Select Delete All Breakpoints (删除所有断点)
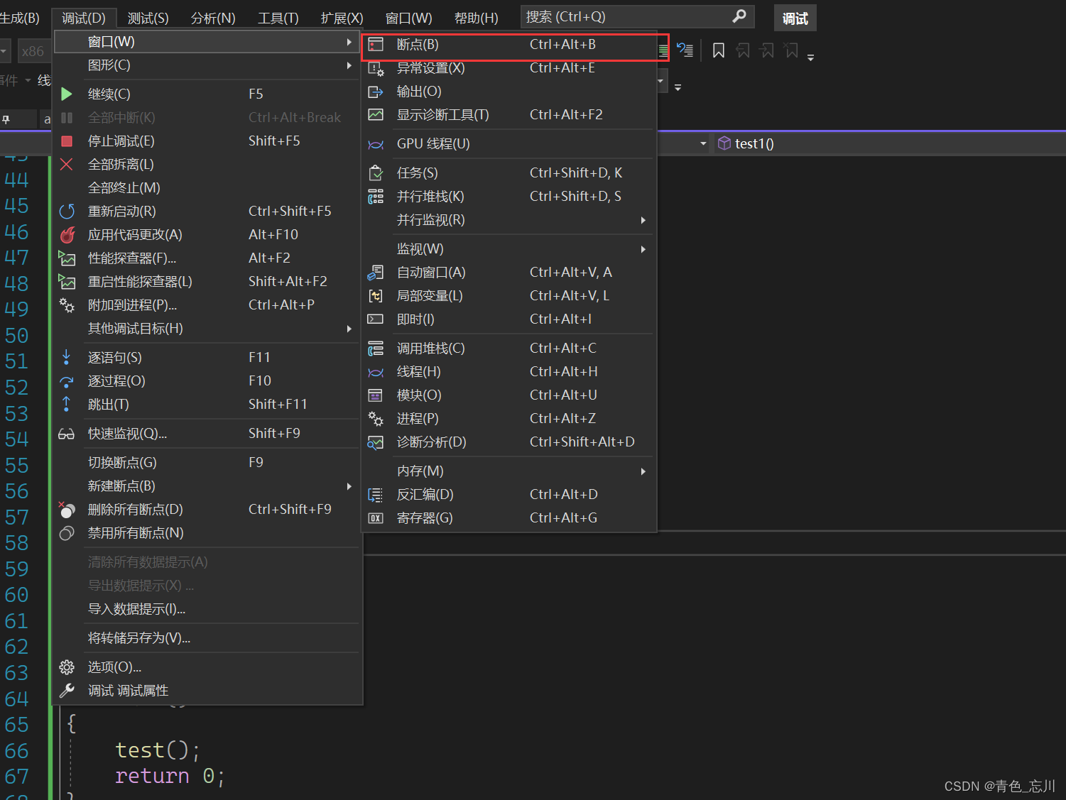This screenshot has height=800, width=1066. click(136, 510)
